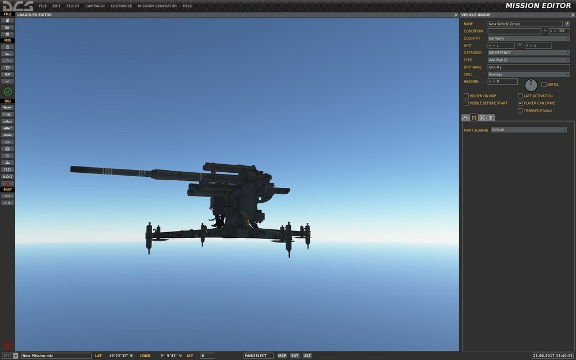Click the Unit number stepper
Viewport: 576px width, 360px height.
click(501, 46)
